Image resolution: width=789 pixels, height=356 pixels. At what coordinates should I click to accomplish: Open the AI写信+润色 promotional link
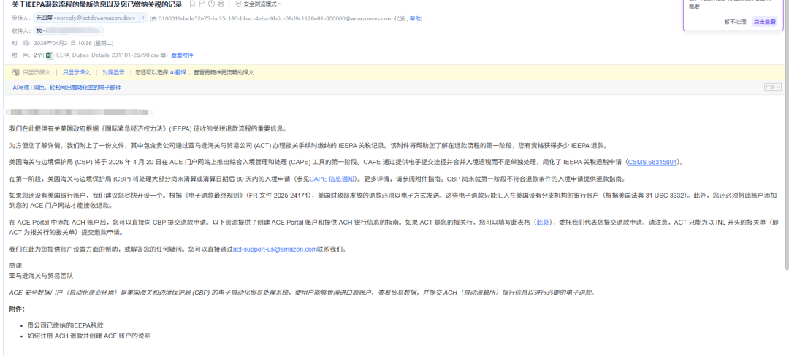click(67, 88)
